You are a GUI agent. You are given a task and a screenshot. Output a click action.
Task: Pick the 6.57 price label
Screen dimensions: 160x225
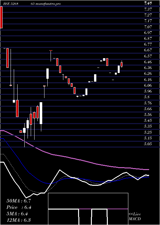coord(148,56)
